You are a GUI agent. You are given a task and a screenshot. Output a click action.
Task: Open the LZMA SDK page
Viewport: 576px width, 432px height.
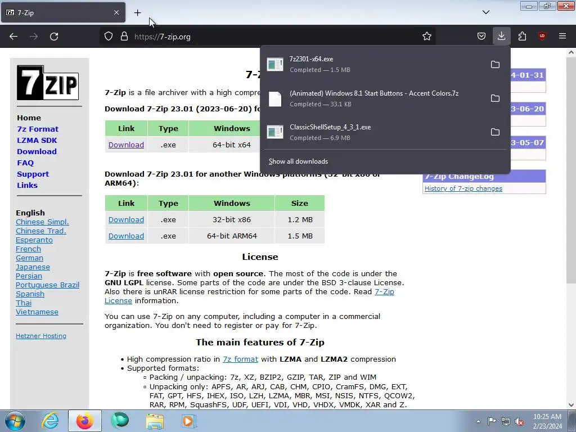[x=37, y=140]
